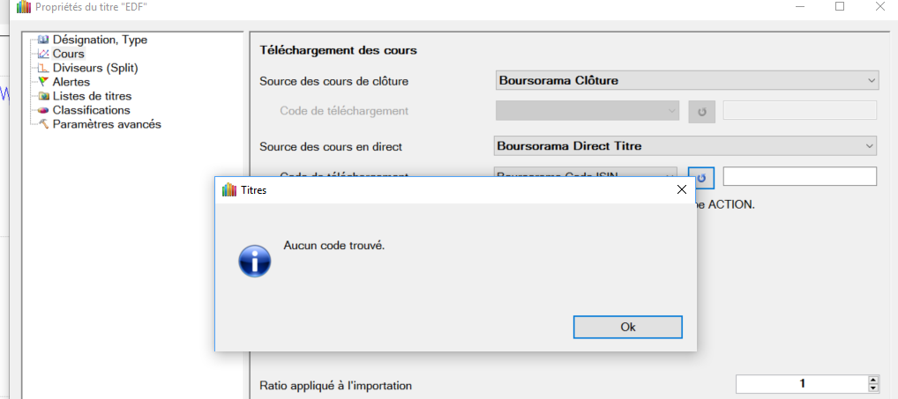Click the Paramètres avancés tools icon
This screenshot has height=399, width=898.
(x=43, y=124)
